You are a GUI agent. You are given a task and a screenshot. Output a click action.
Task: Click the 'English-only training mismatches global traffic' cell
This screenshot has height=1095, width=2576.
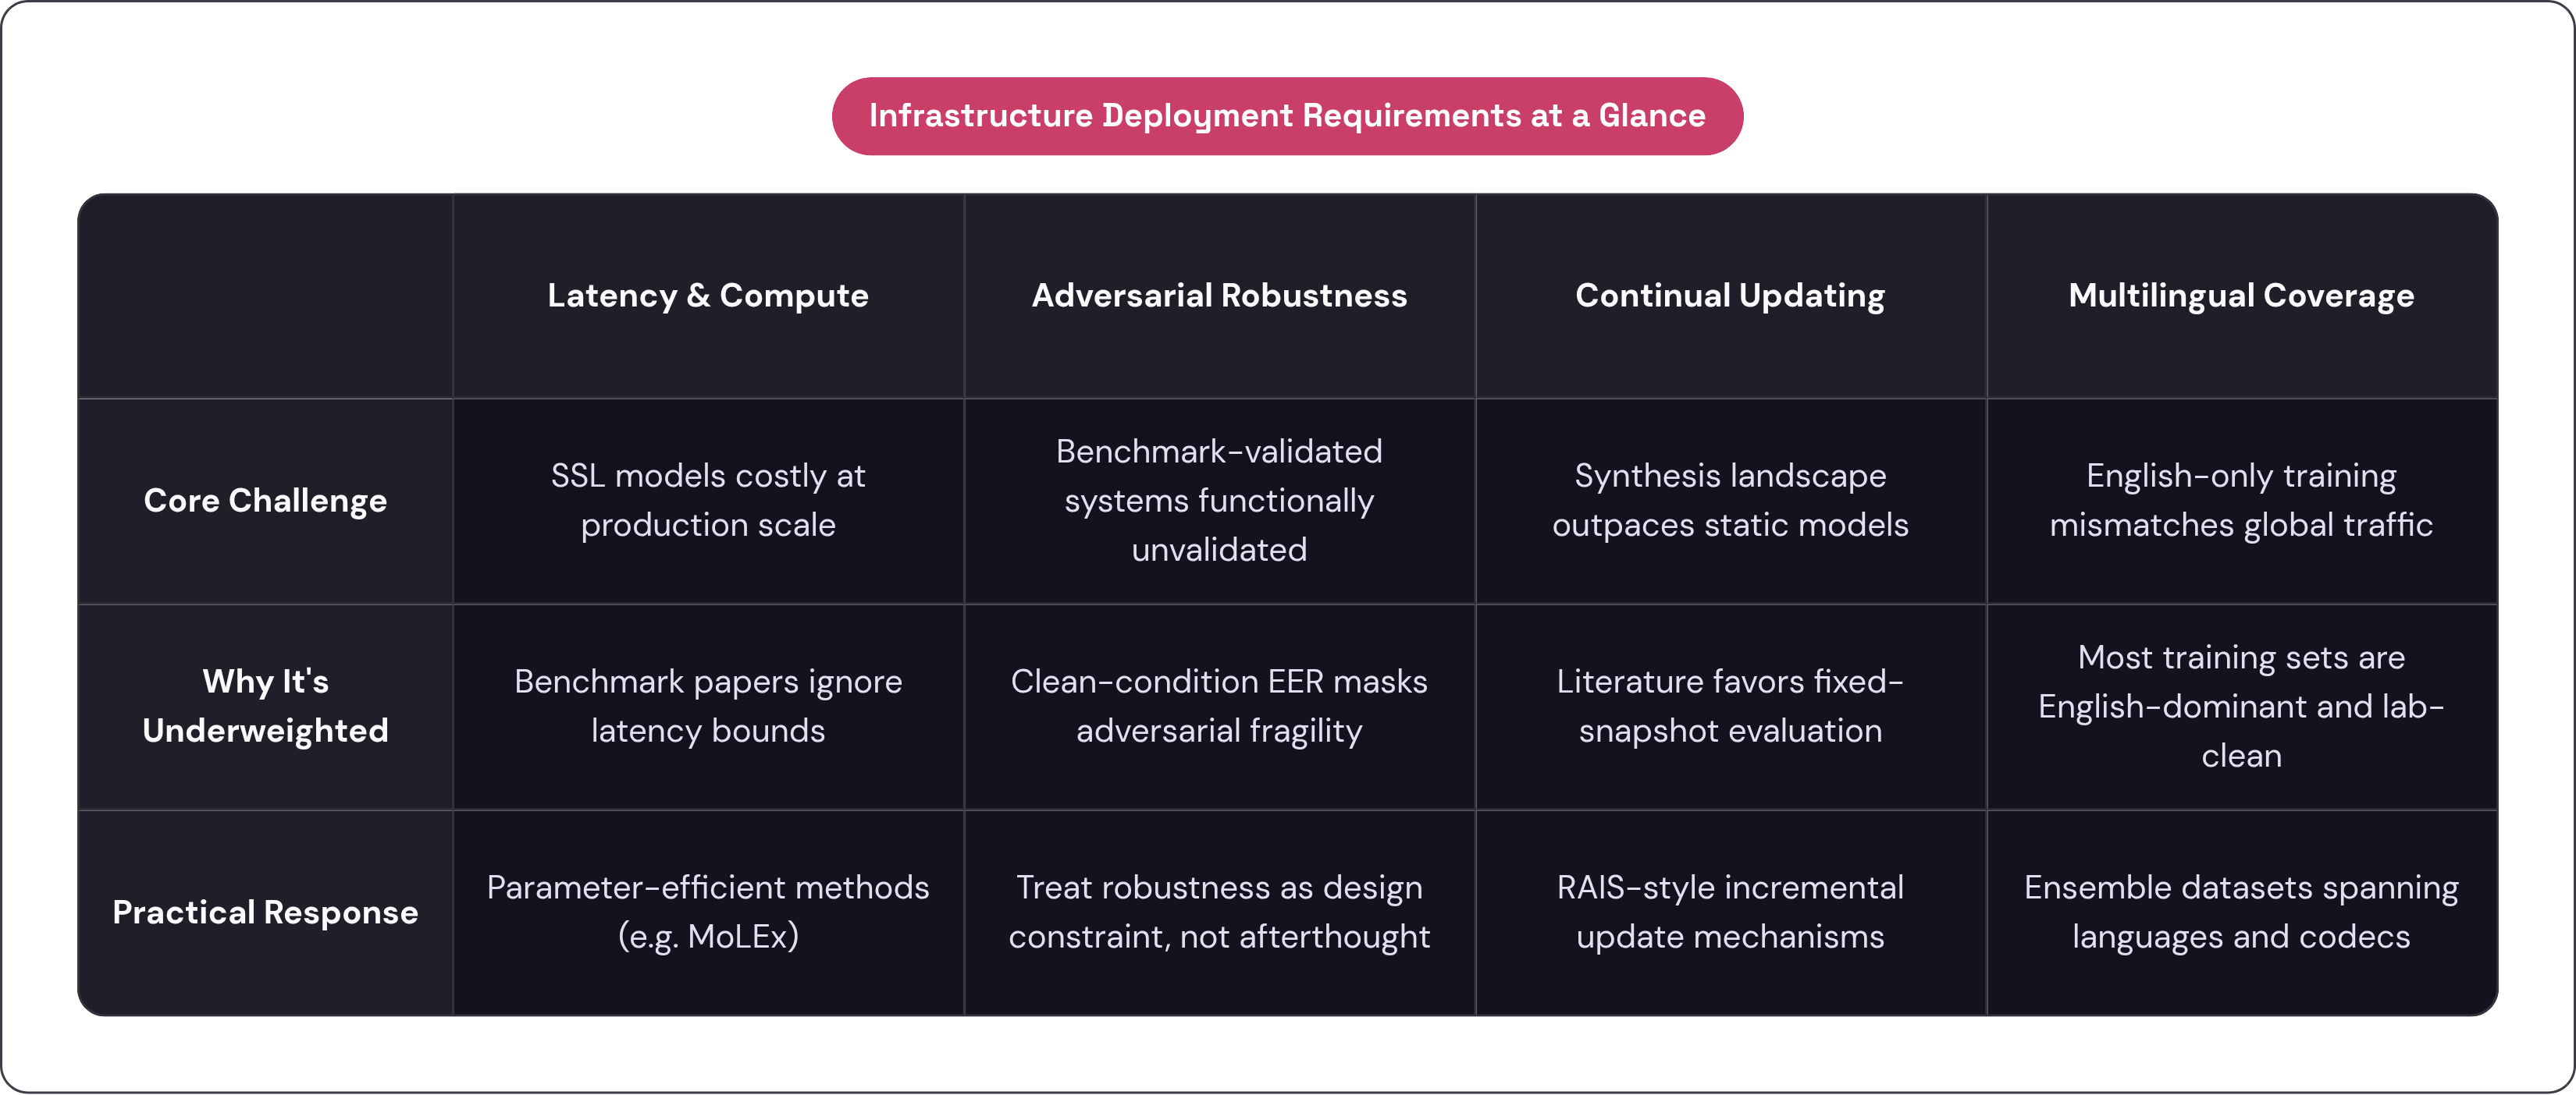[2241, 501]
